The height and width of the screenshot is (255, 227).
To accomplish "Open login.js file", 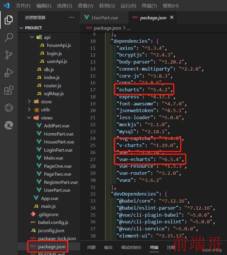I will [51, 54].
